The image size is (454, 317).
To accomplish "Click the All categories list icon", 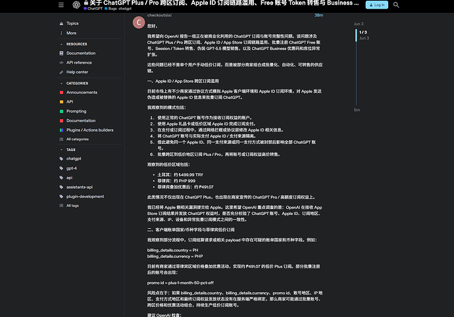I will [x=61, y=139].
